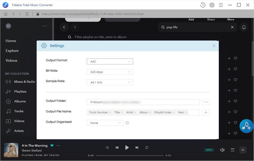The width and height of the screenshot is (254, 161).
Task: Open Playlists collection
Action: (x=16, y=92)
